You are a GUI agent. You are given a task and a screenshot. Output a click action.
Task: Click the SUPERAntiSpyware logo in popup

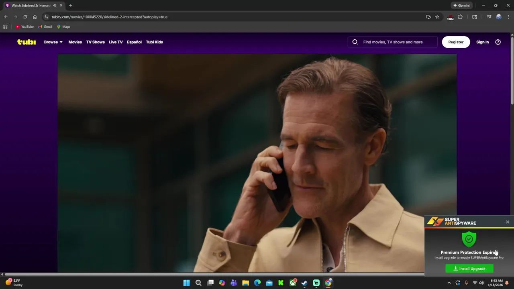click(452, 222)
